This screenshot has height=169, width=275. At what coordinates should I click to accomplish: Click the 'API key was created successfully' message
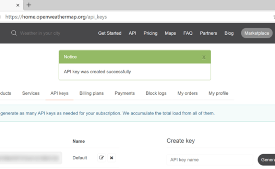pos(97,72)
